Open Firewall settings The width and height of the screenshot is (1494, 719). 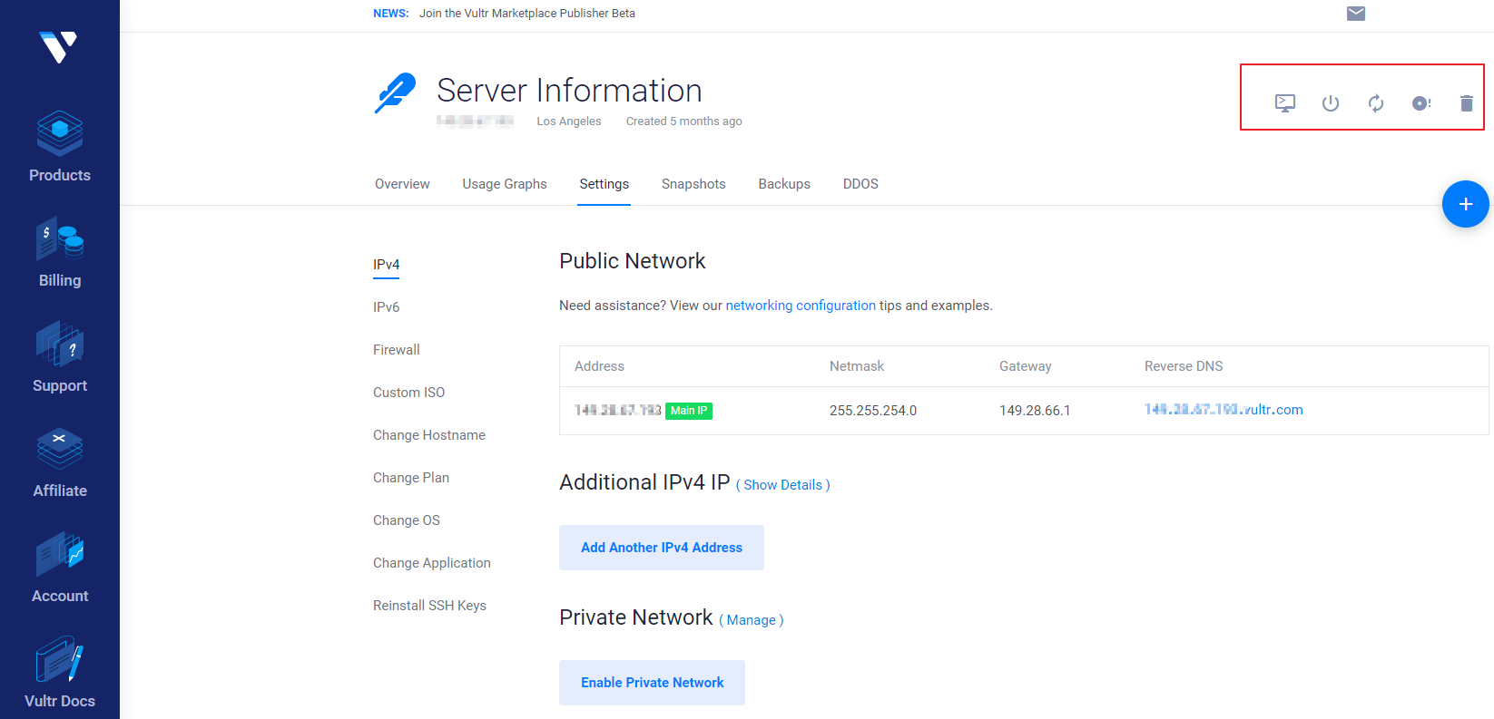pos(397,350)
